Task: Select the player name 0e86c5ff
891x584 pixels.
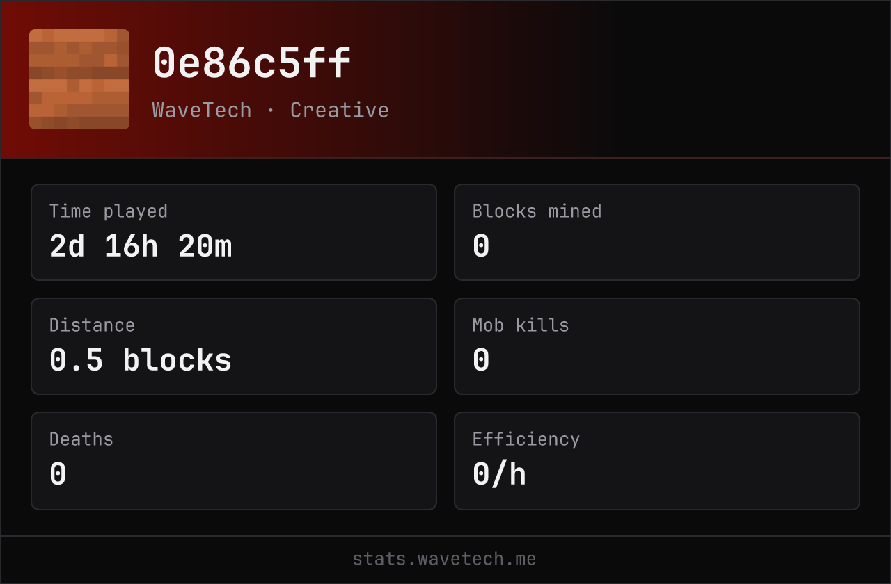Action: click(x=252, y=64)
